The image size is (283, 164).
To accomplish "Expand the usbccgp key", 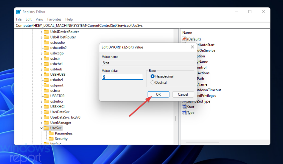I will (41, 53).
